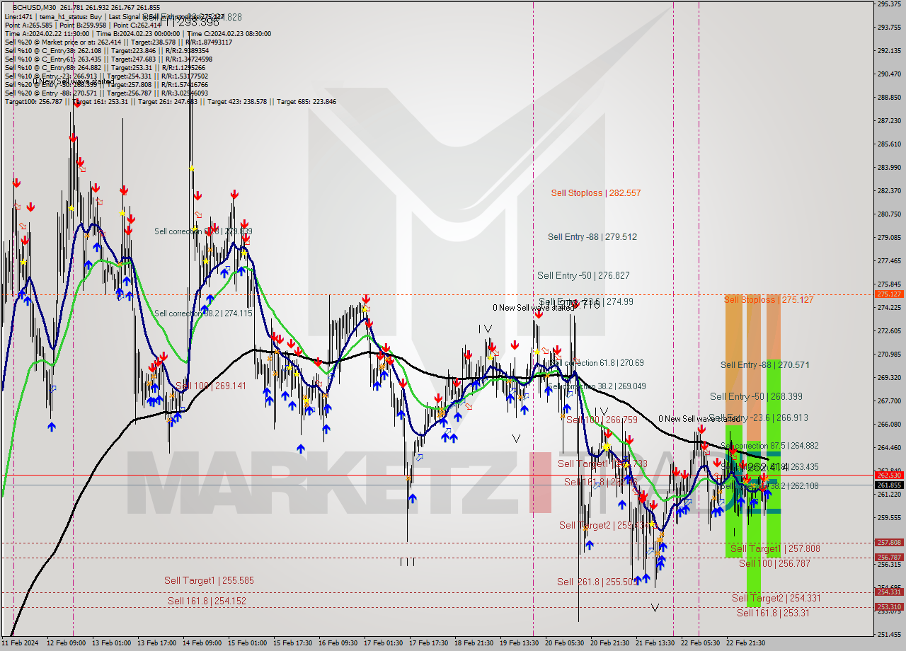Viewport: 906px width, 651px height.
Task: Click the 'Sell 100 | 266.759' label
Action: pos(602,420)
